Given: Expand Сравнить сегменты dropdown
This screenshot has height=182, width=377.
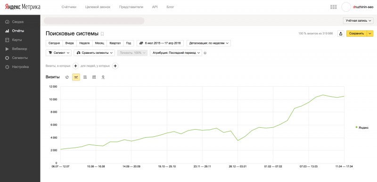Looking at the screenshot, I should click(94, 53).
